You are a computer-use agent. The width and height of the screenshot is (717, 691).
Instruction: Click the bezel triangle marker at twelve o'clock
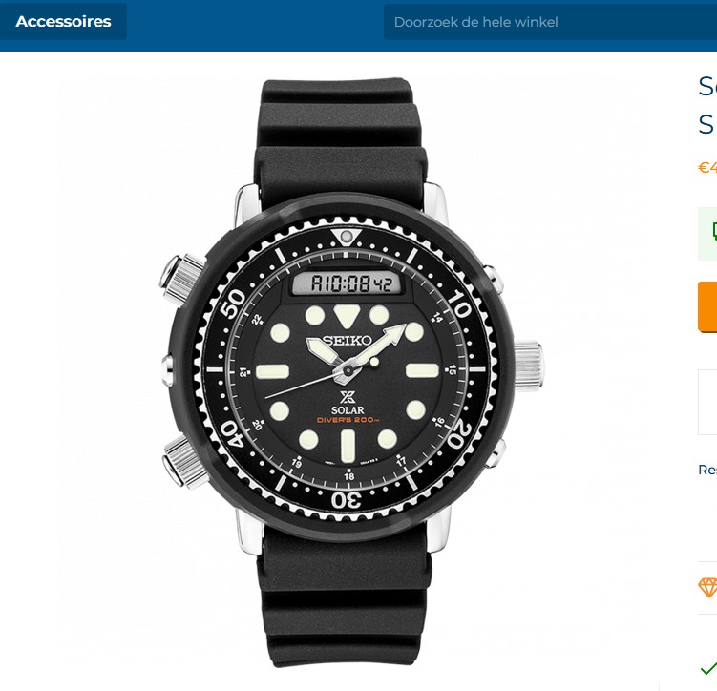click(347, 238)
